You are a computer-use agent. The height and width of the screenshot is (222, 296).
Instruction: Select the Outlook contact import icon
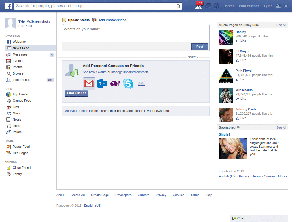(x=102, y=84)
